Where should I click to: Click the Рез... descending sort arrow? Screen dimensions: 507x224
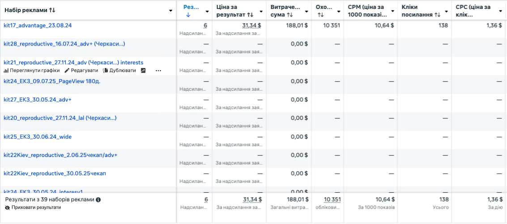coord(188,15)
